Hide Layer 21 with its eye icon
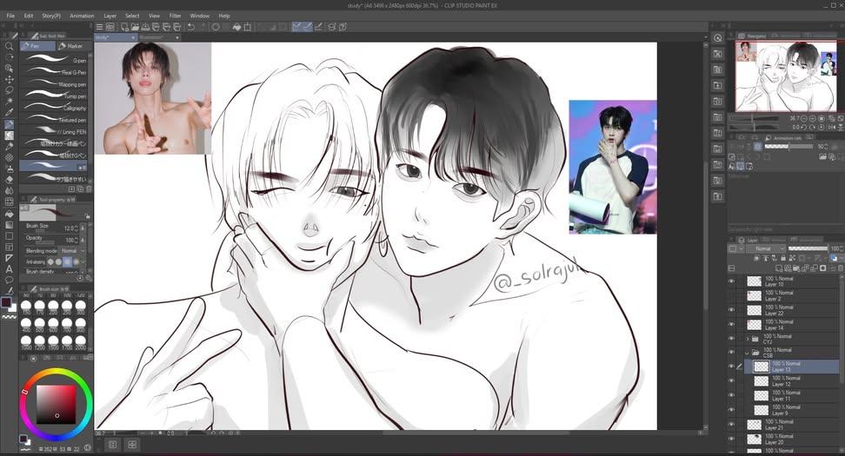845x456 pixels. tap(731, 424)
